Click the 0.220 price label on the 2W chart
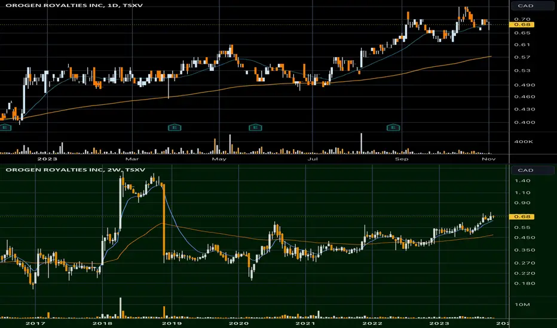This screenshot has height=328, width=557. pos(524,273)
